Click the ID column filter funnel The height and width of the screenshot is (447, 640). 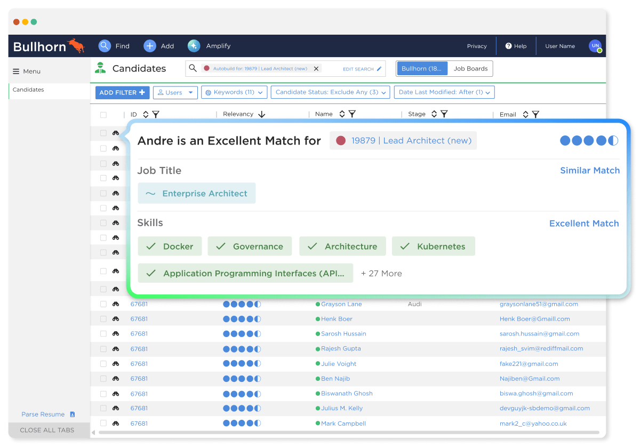click(156, 114)
